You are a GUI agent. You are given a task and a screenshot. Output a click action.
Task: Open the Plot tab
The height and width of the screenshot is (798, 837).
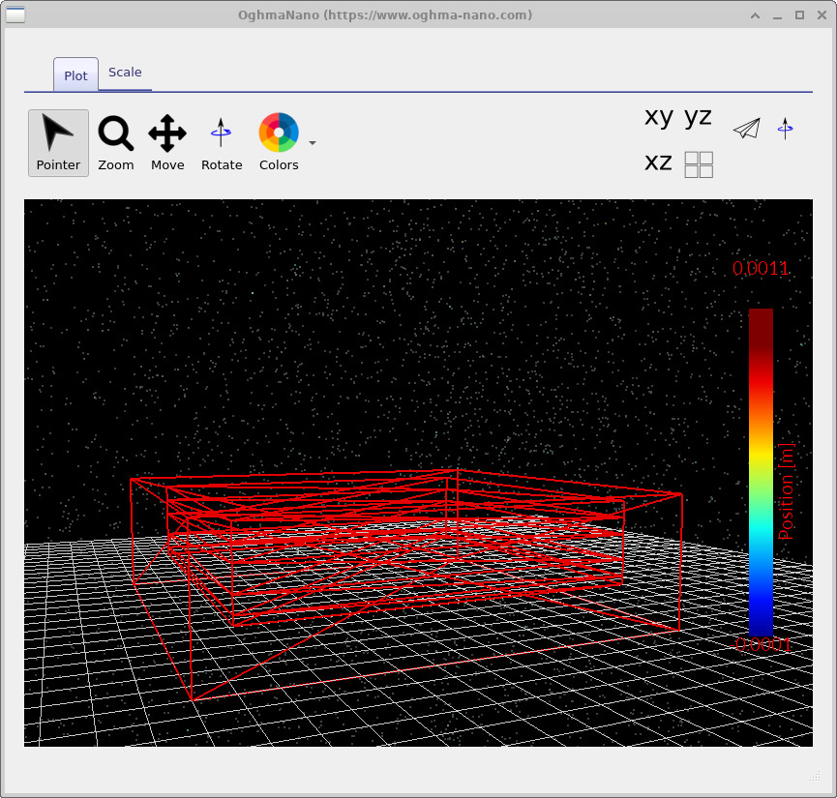75,75
